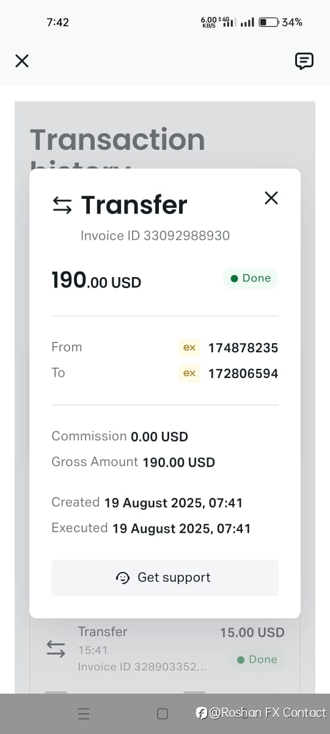Open the chat message icon
This screenshot has height=734, width=330.
pyautogui.click(x=304, y=61)
